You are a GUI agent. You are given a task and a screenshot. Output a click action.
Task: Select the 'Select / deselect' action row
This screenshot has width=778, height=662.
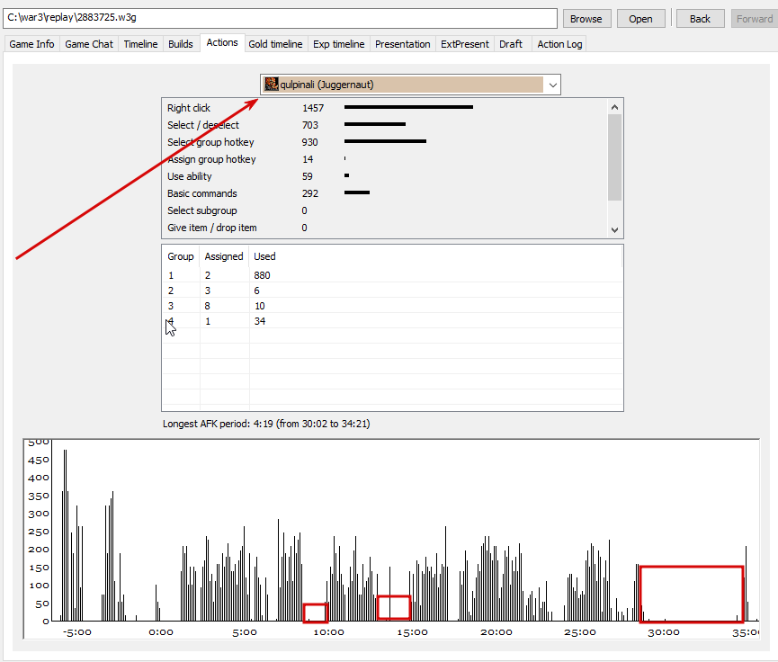coord(385,125)
